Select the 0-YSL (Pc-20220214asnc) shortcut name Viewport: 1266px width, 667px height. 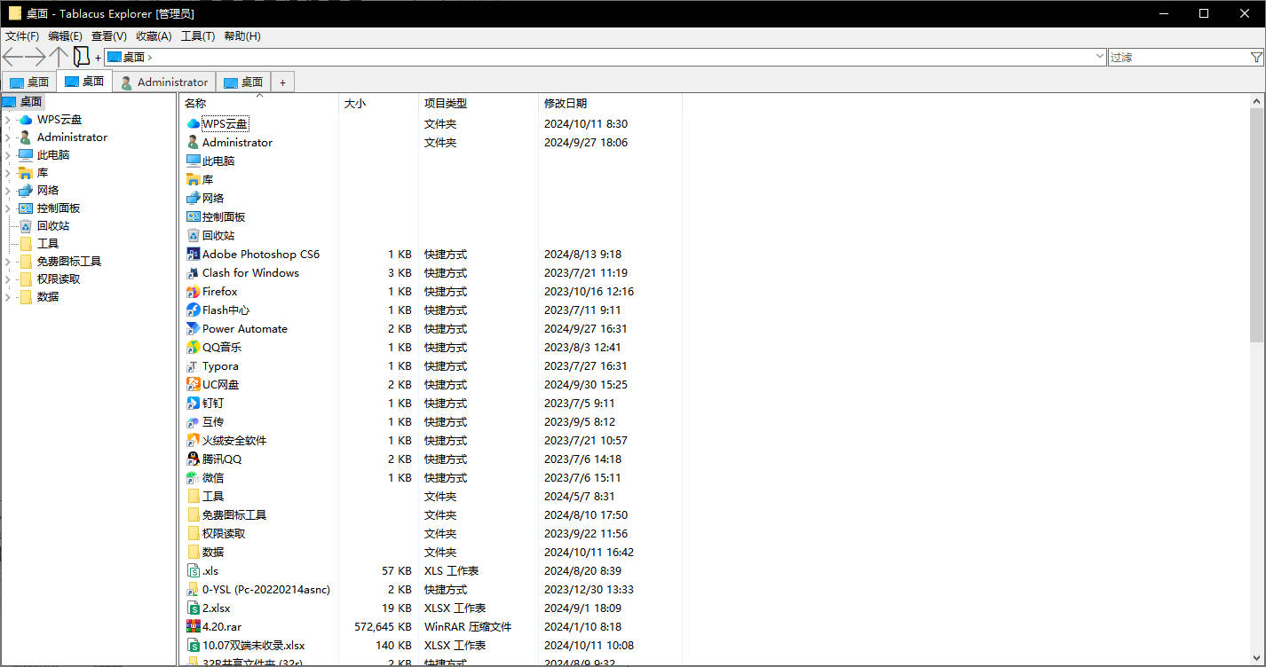266,590
